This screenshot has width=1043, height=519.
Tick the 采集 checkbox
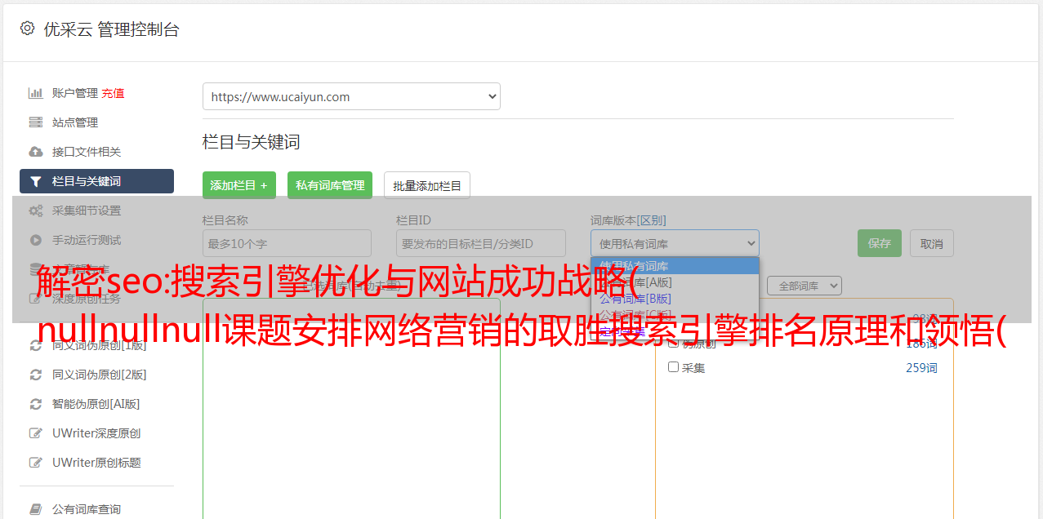point(674,367)
